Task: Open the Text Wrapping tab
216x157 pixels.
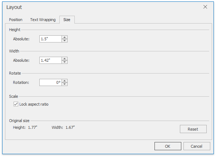Action: (x=43, y=20)
